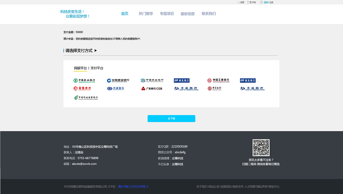Open 专题项目 navigation item

pyautogui.click(x=167, y=14)
